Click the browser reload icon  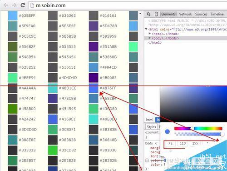pyautogui.click(x=23, y=5)
